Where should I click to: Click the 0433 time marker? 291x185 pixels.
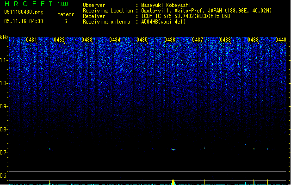87,40
